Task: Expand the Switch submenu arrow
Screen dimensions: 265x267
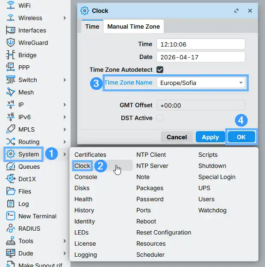Action: pos(65,80)
